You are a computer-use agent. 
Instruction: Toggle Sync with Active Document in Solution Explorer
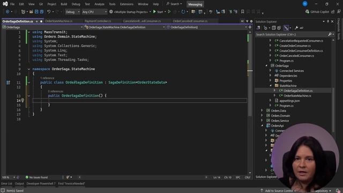coord(286,28)
